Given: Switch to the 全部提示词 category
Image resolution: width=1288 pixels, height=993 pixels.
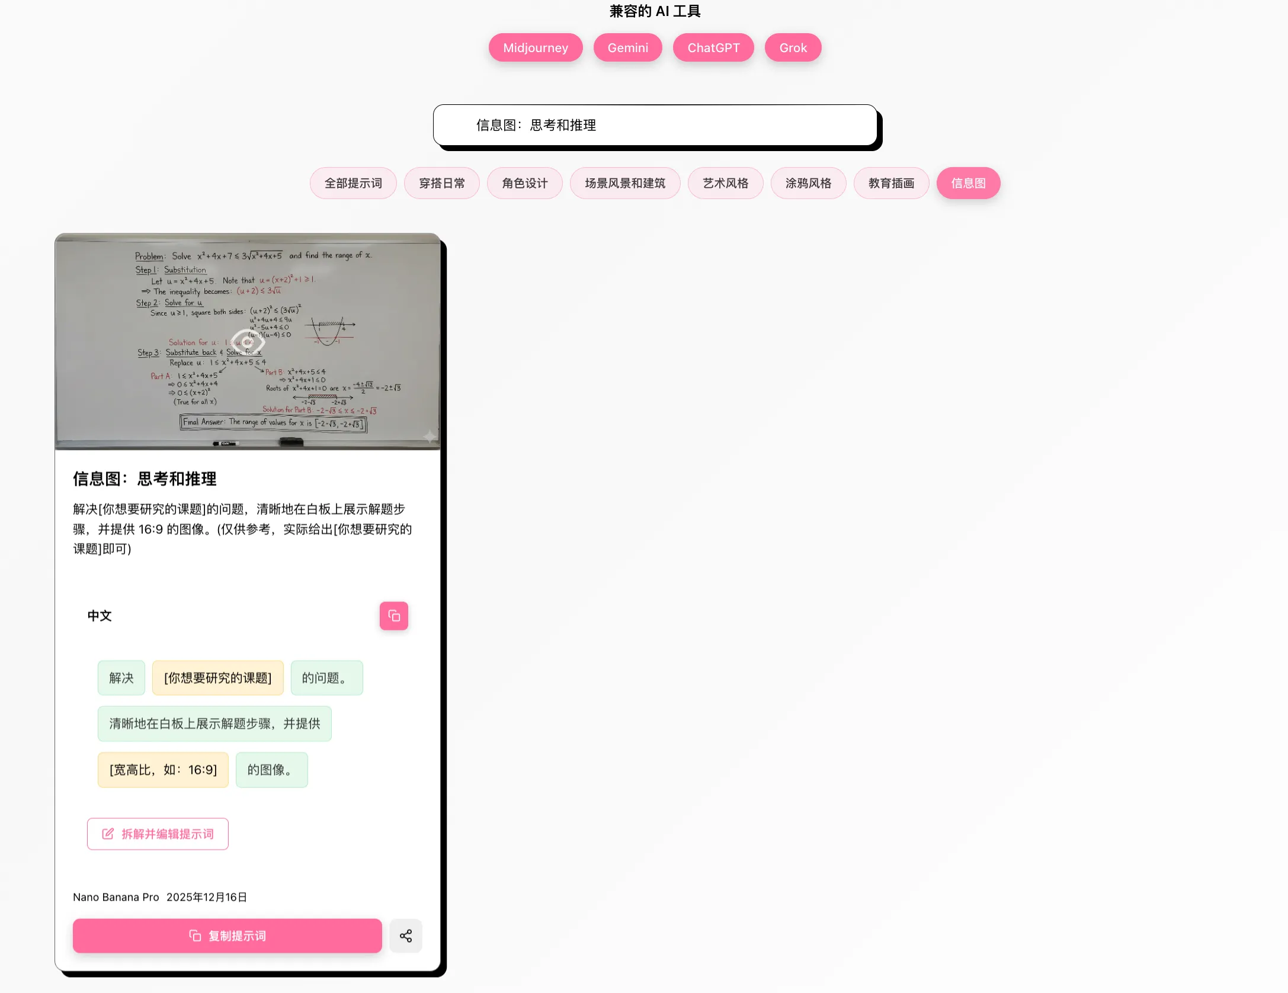Looking at the screenshot, I should (x=353, y=183).
